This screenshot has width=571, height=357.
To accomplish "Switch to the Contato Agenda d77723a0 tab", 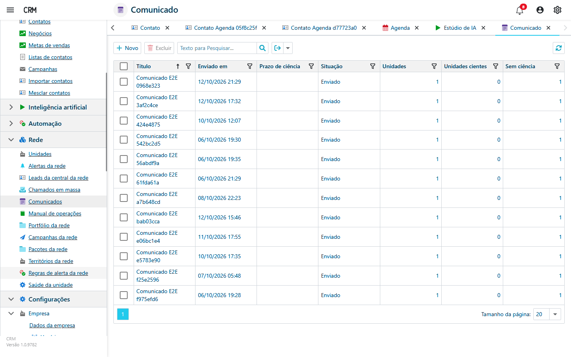I will 319,28.
